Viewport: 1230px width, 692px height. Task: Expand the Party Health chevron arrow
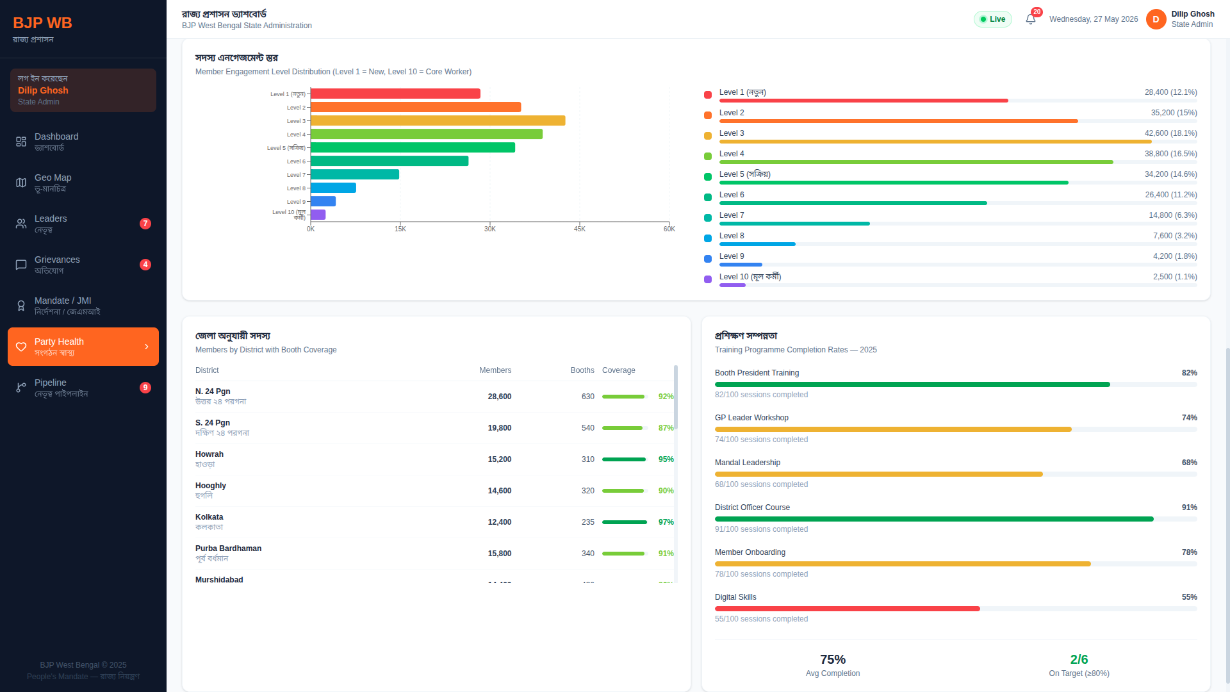pos(147,347)
